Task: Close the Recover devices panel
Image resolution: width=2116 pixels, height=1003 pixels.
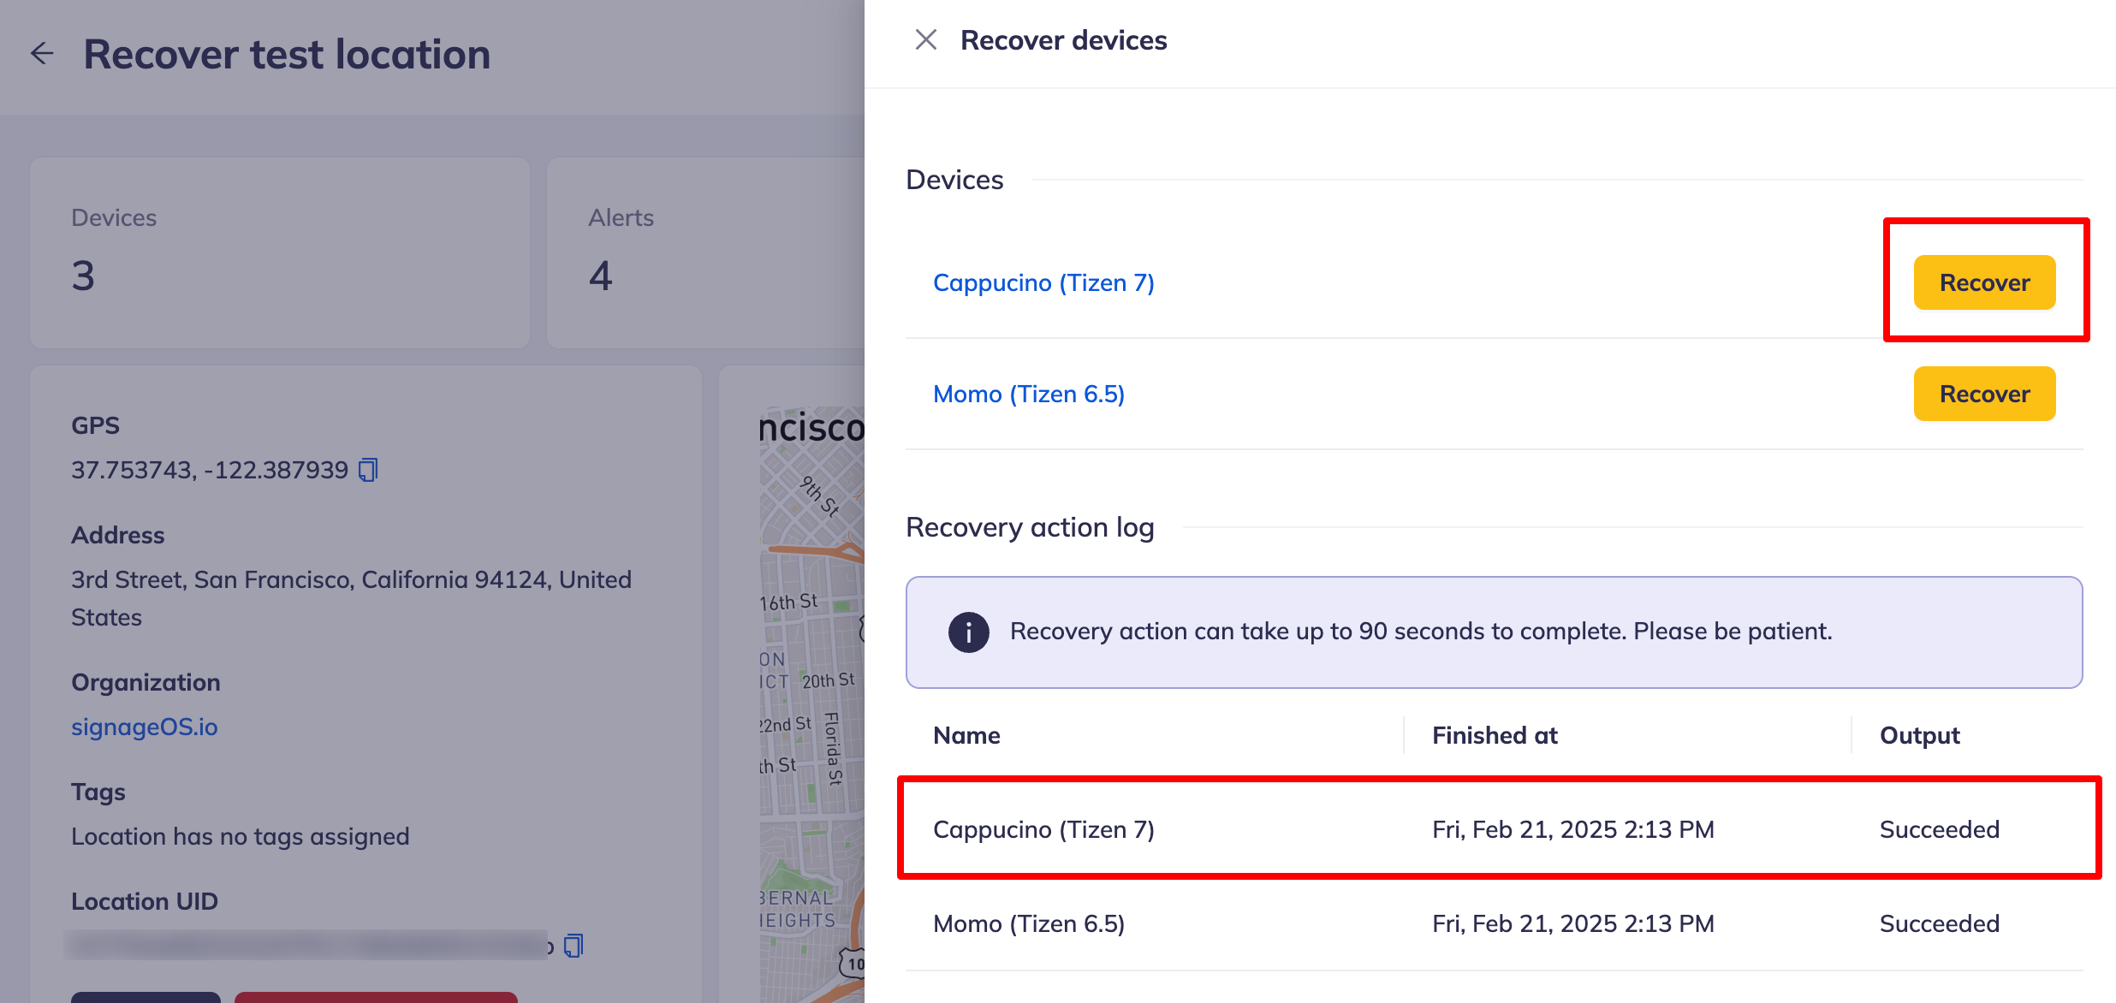Action: click(925, 40)
